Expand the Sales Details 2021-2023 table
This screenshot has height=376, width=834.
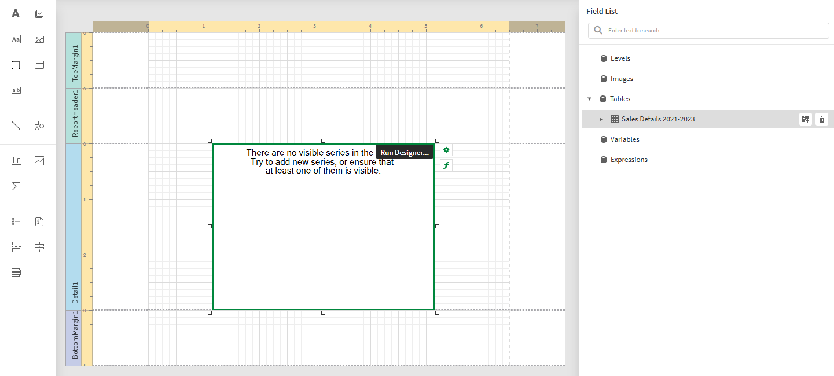(601, 119)
